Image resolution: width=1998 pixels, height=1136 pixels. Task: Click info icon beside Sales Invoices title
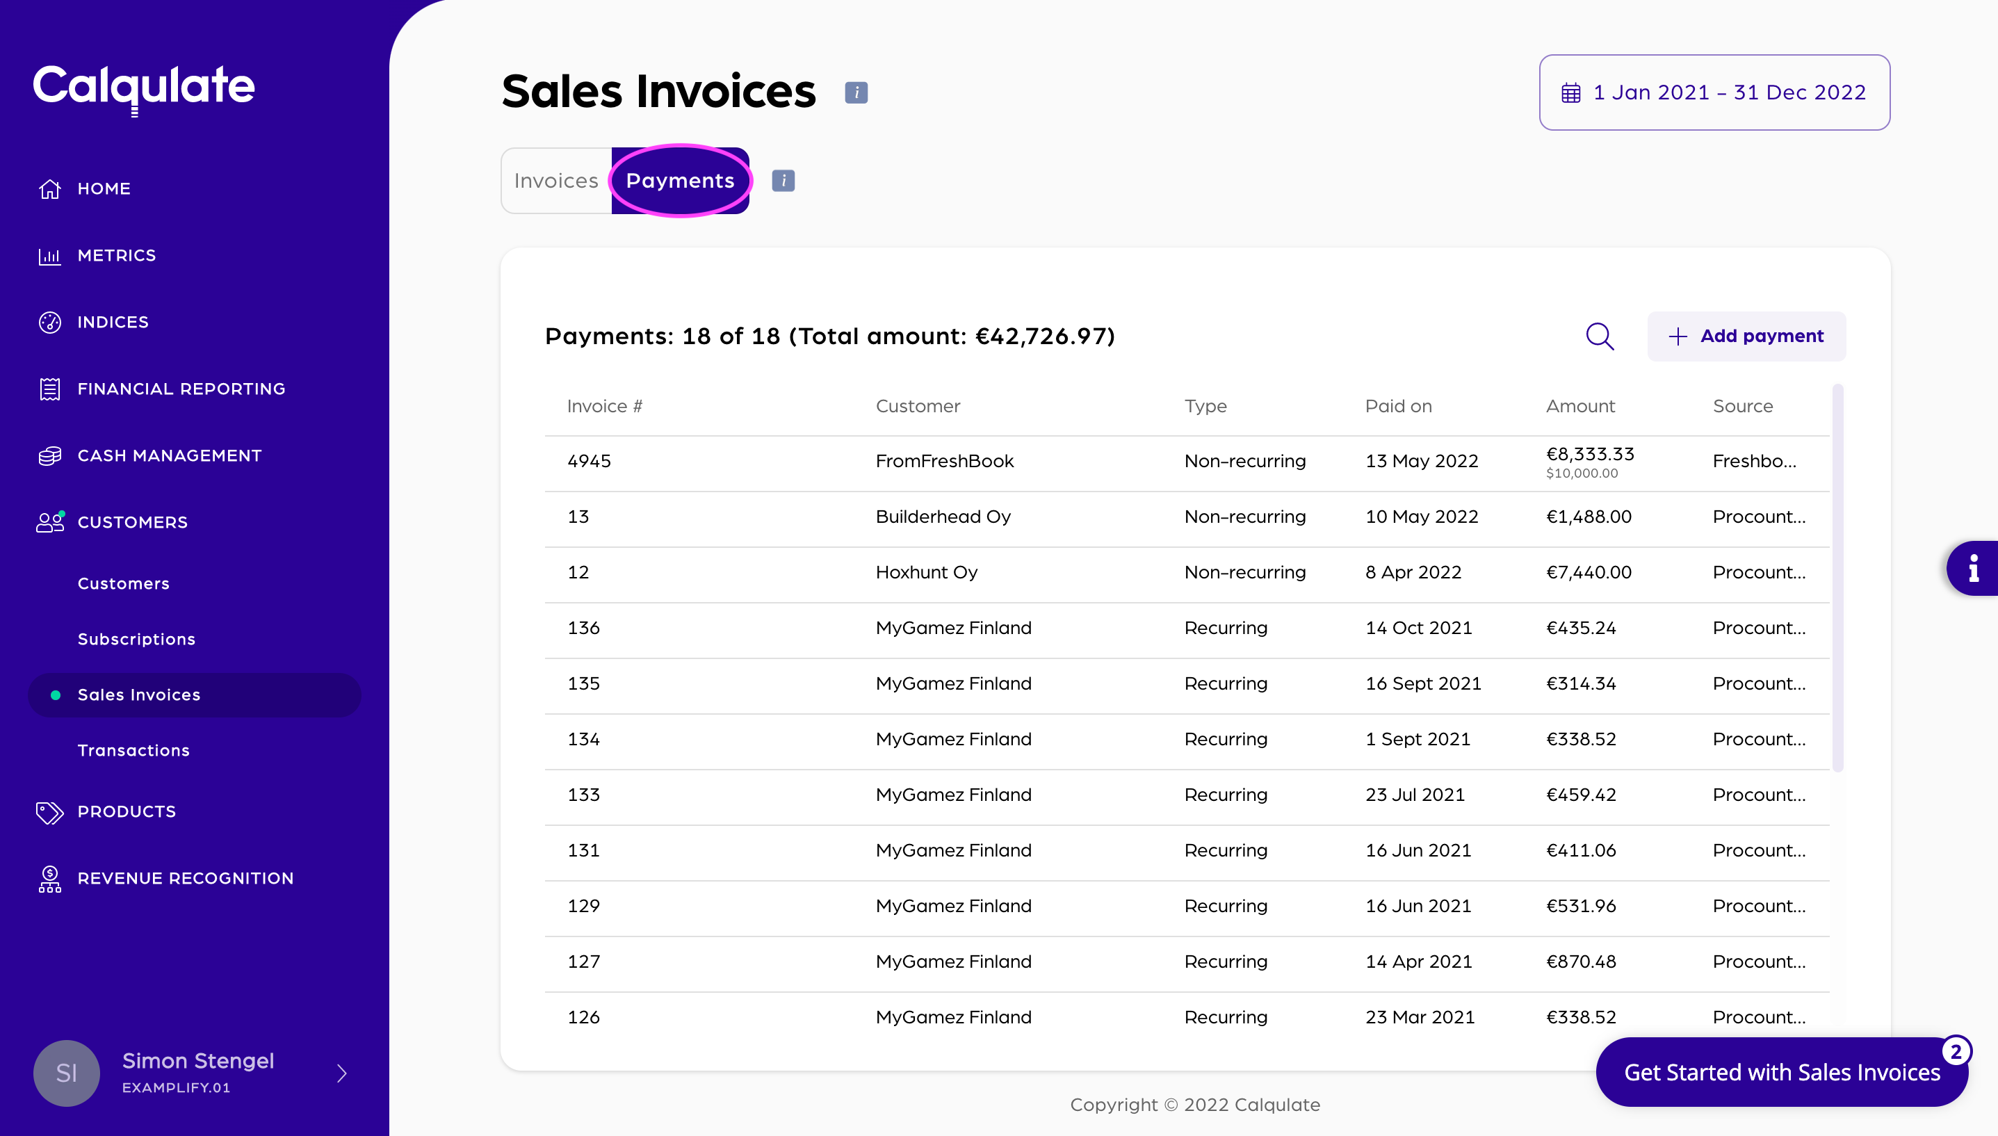(x=856, y=92)
